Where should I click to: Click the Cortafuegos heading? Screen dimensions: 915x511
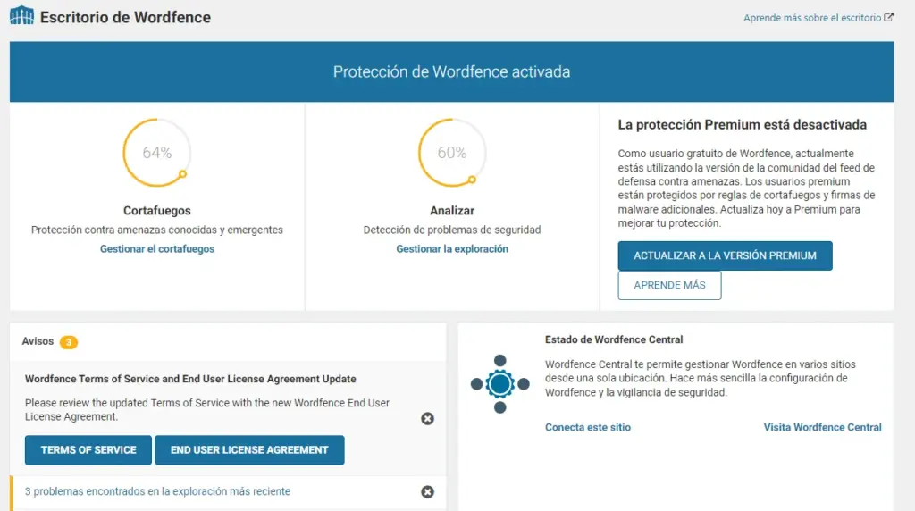pyautogui.click(x=157, y=211)
